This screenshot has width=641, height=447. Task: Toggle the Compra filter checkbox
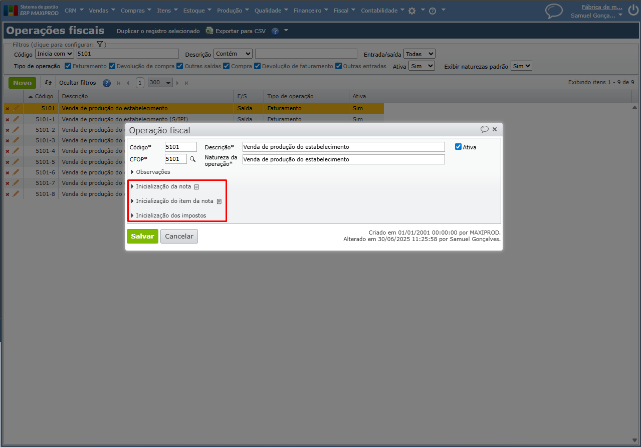pos(227,66)
